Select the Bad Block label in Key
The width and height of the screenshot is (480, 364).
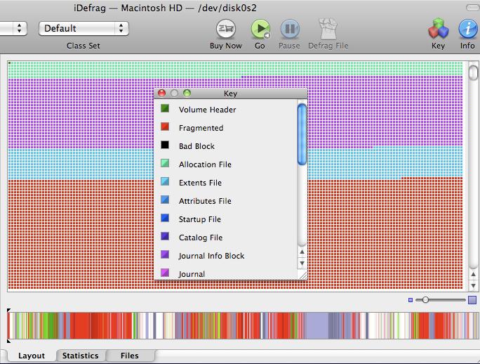[x=196, y=146]
